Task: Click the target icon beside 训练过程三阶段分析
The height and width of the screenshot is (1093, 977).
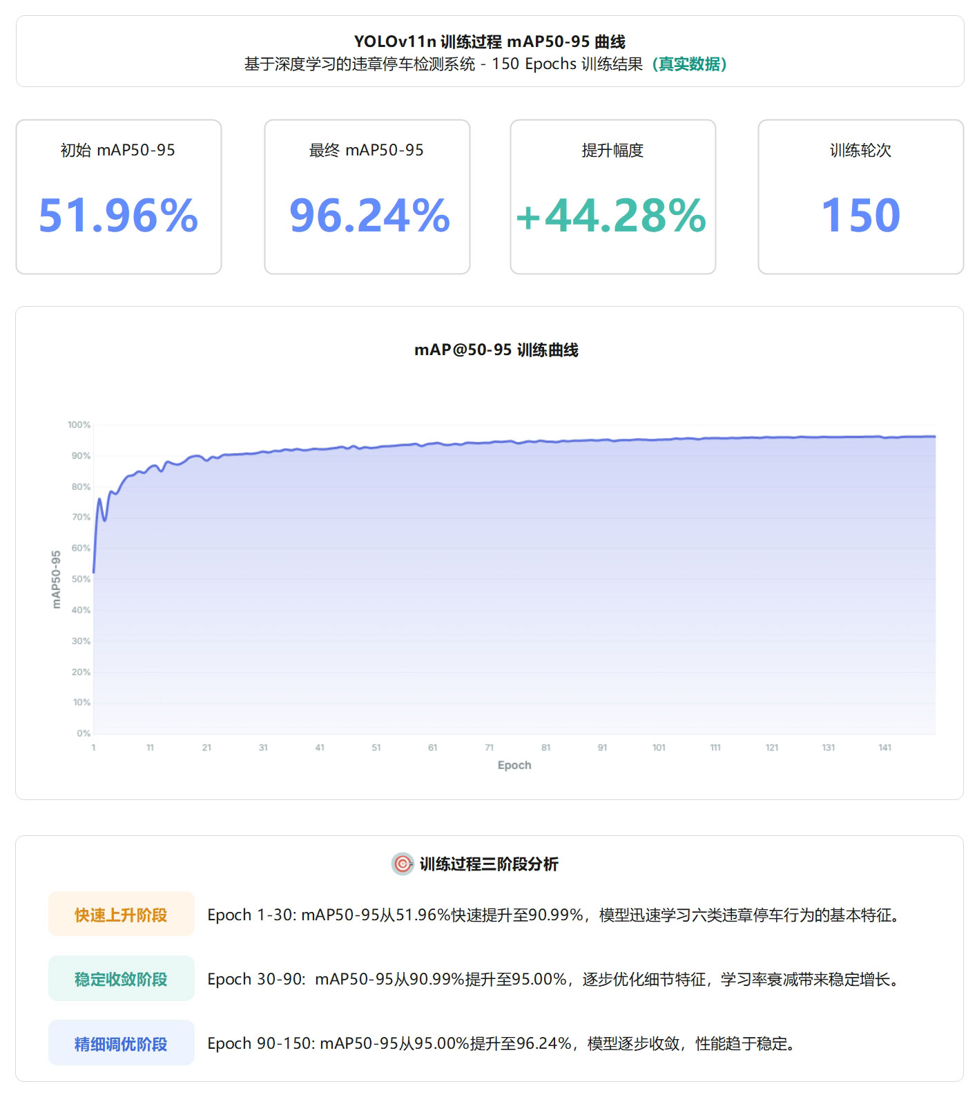Action: 403,864
